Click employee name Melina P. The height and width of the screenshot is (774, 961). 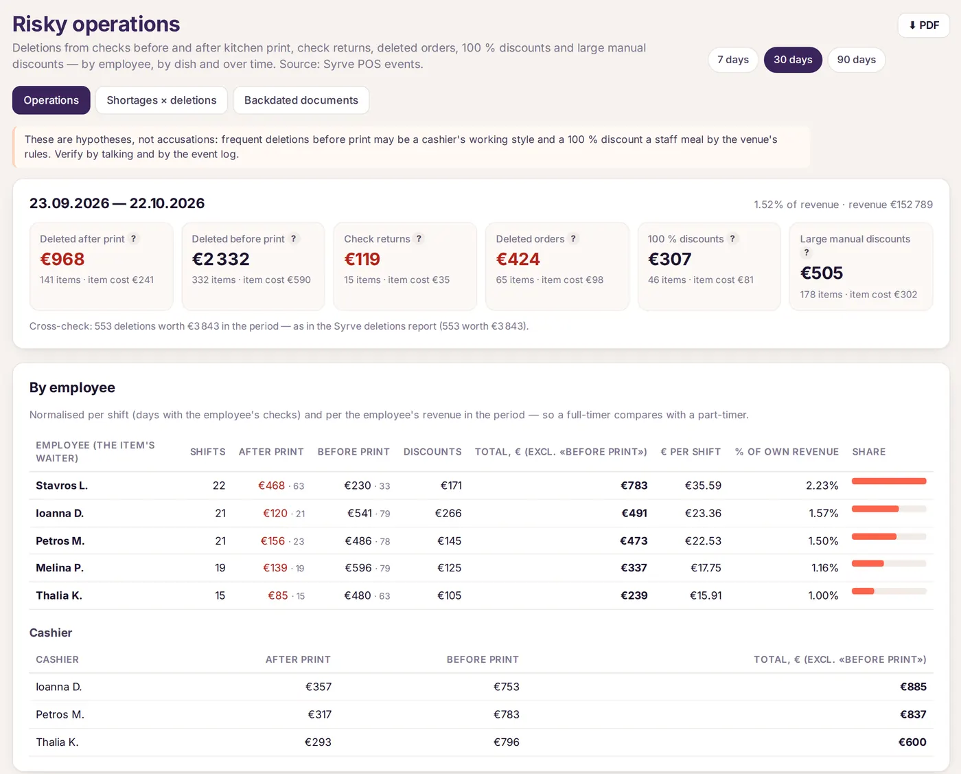coord(60,568)
